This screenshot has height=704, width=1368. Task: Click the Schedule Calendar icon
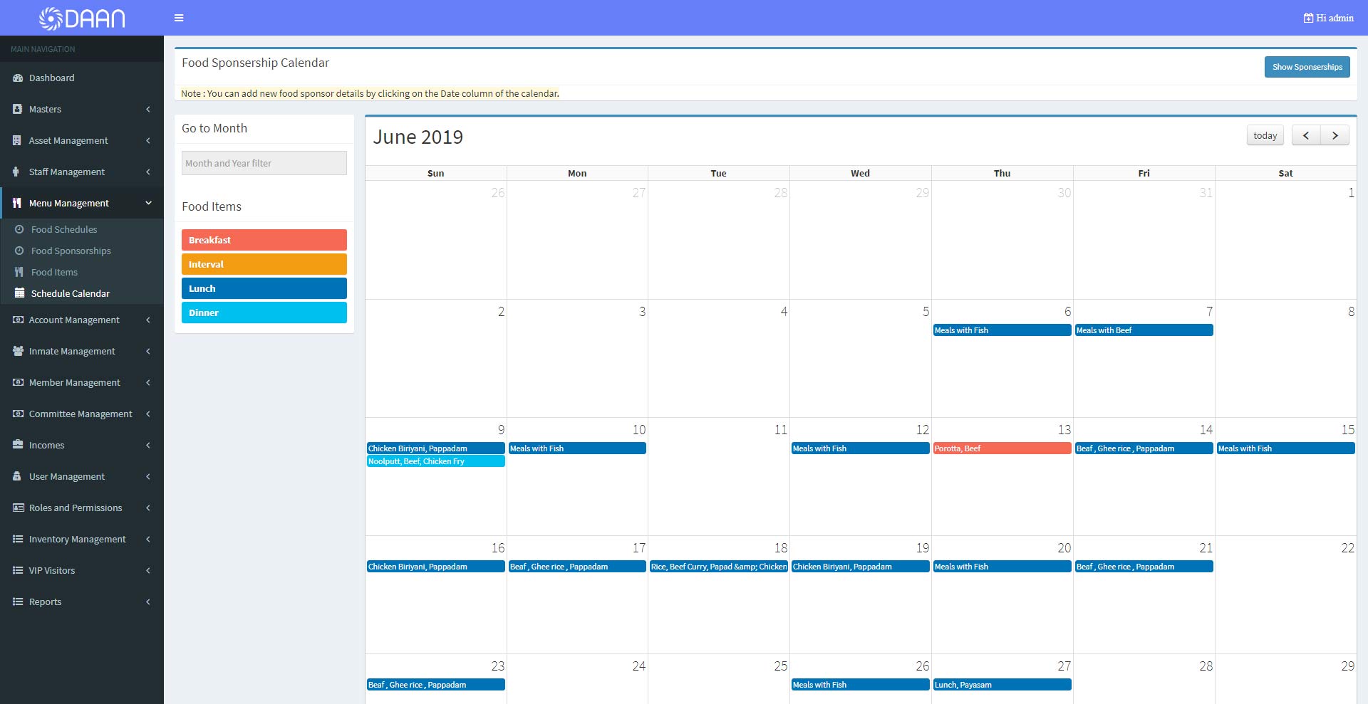tap(19, 293)
